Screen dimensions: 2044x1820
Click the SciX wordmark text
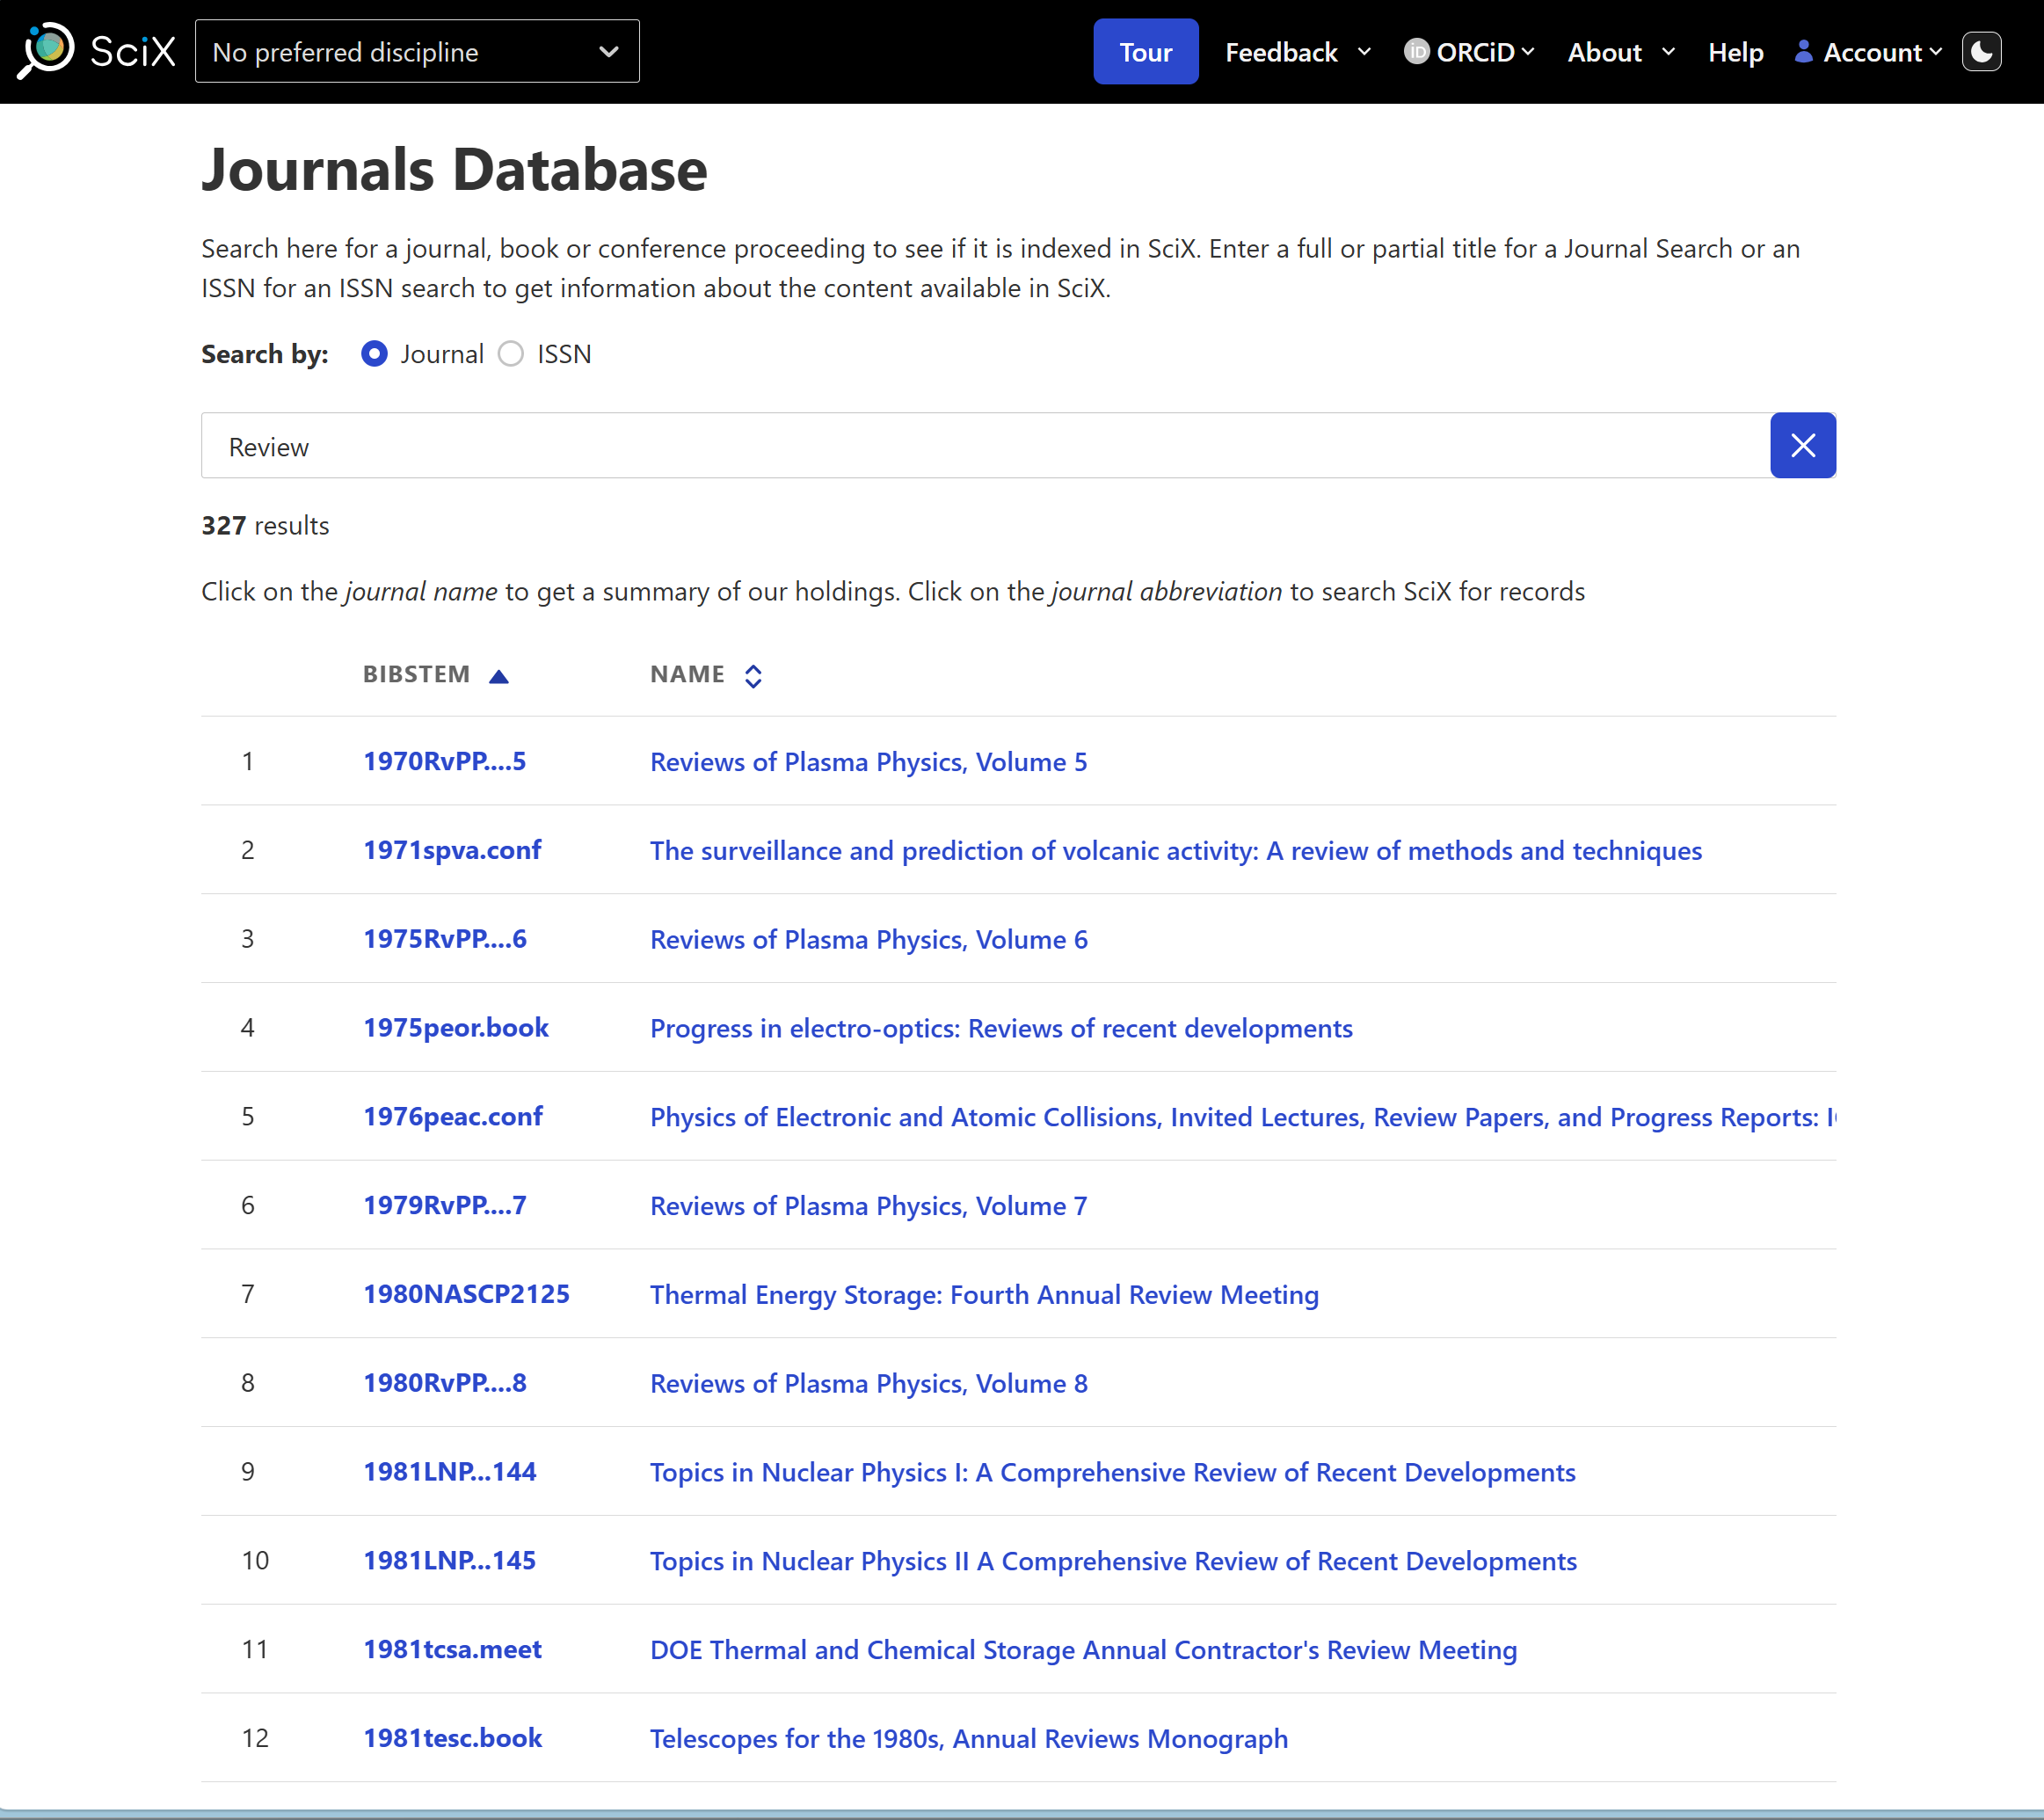[133, 51]
